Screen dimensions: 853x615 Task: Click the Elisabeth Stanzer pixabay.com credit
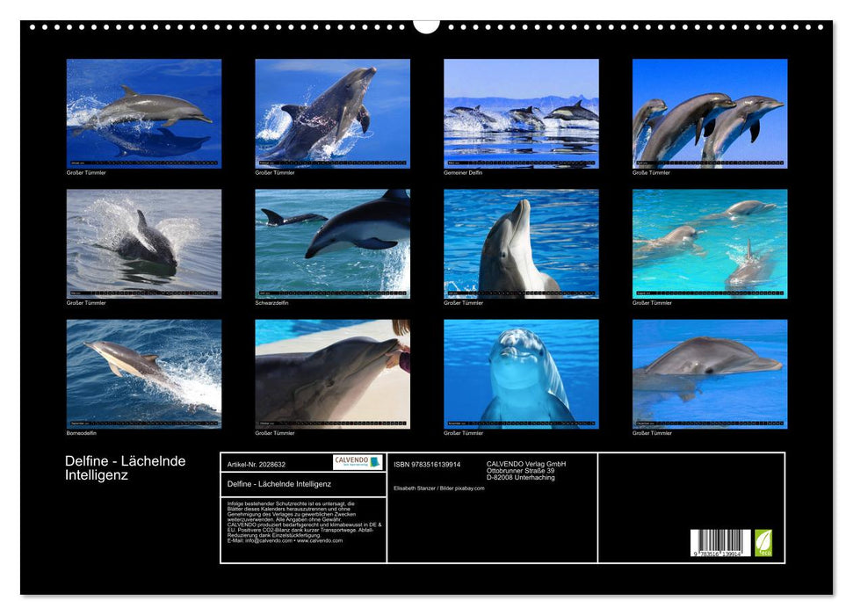click(x=439, y=488)
